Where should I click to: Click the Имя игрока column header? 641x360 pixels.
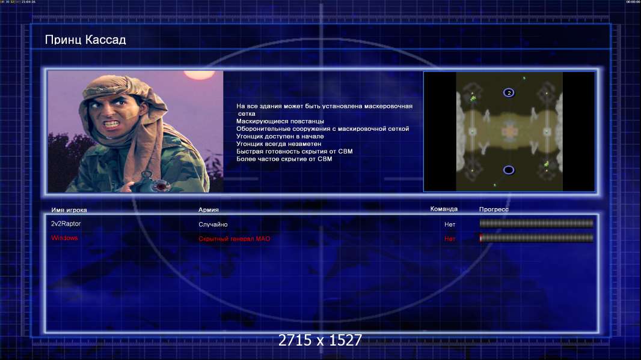[69, 210]
